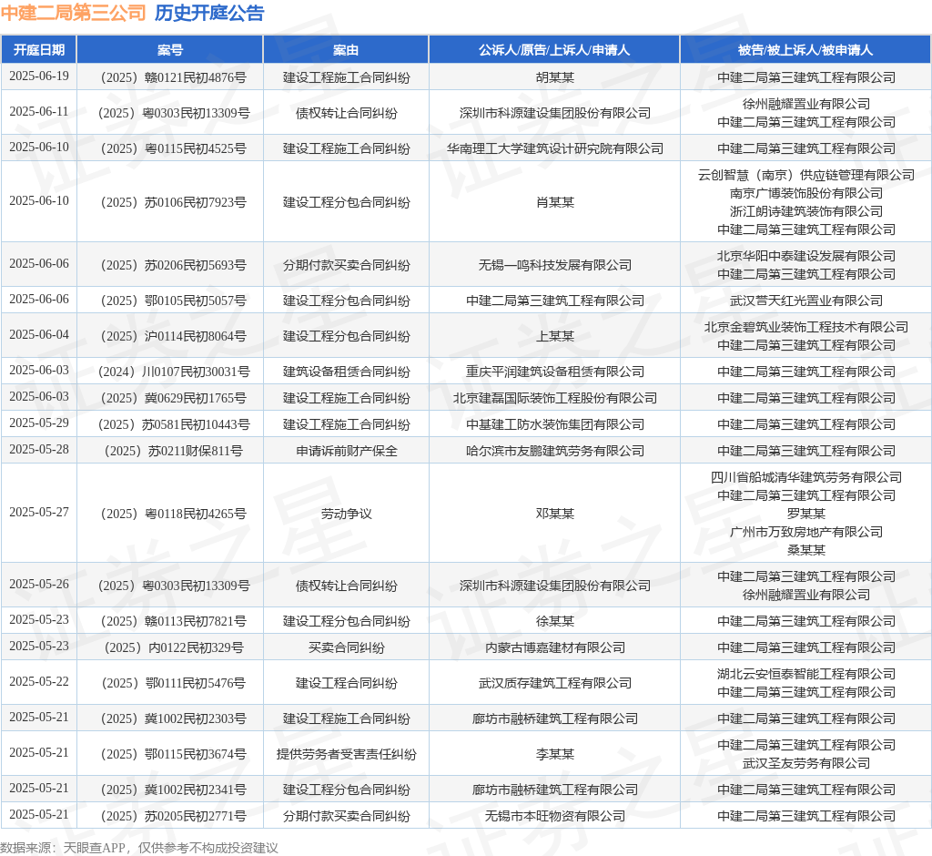Click defendant 南京广博装饰股份有限公司
Screen dimensions: 932x856
(806, 193)
